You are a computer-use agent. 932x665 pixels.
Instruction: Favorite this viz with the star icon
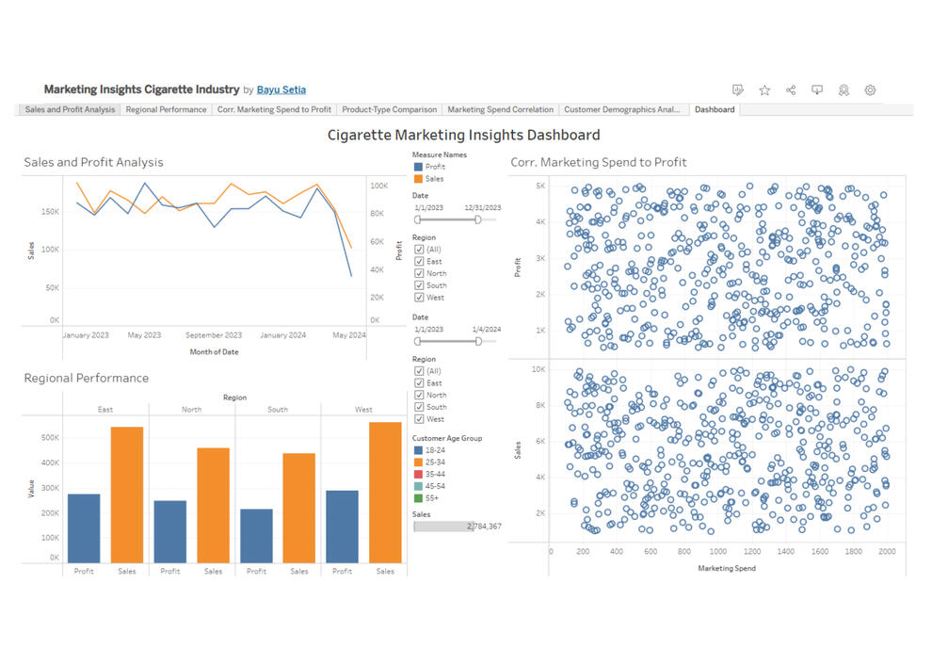click(x=764, y=90)
